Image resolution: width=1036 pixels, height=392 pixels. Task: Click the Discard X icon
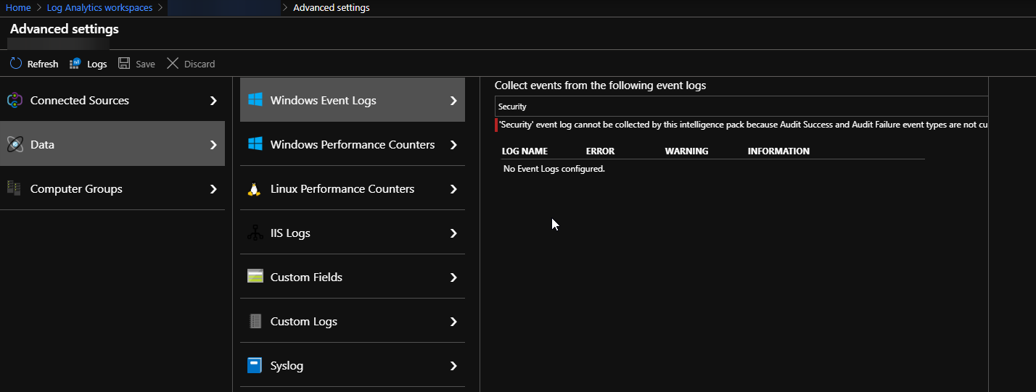173,64
